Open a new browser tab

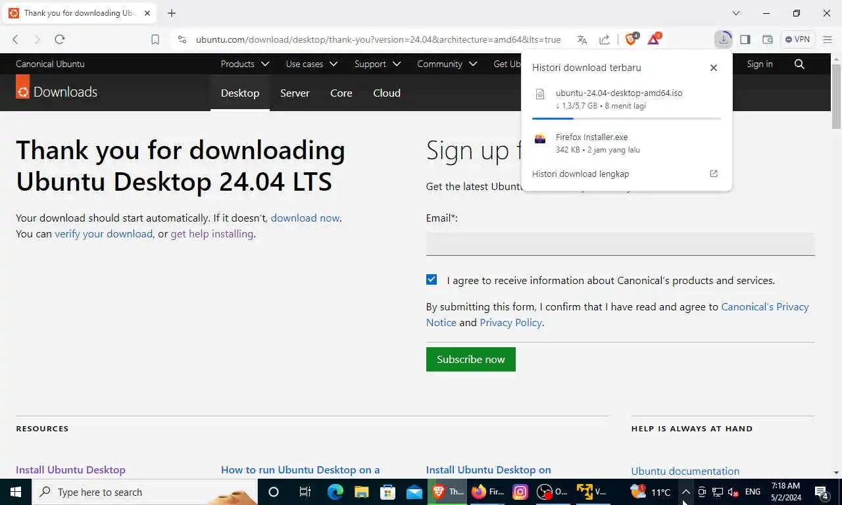point(172,13)
